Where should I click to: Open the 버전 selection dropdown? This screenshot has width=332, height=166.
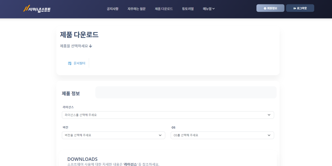[113, 135]
